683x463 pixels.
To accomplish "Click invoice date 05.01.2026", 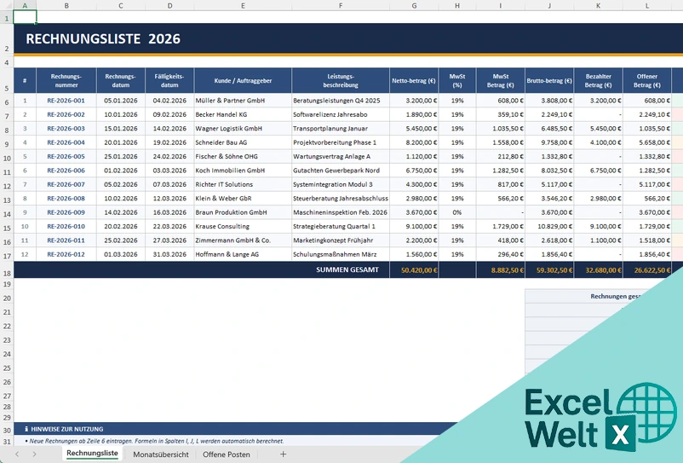I will click(x=121, y=101).
